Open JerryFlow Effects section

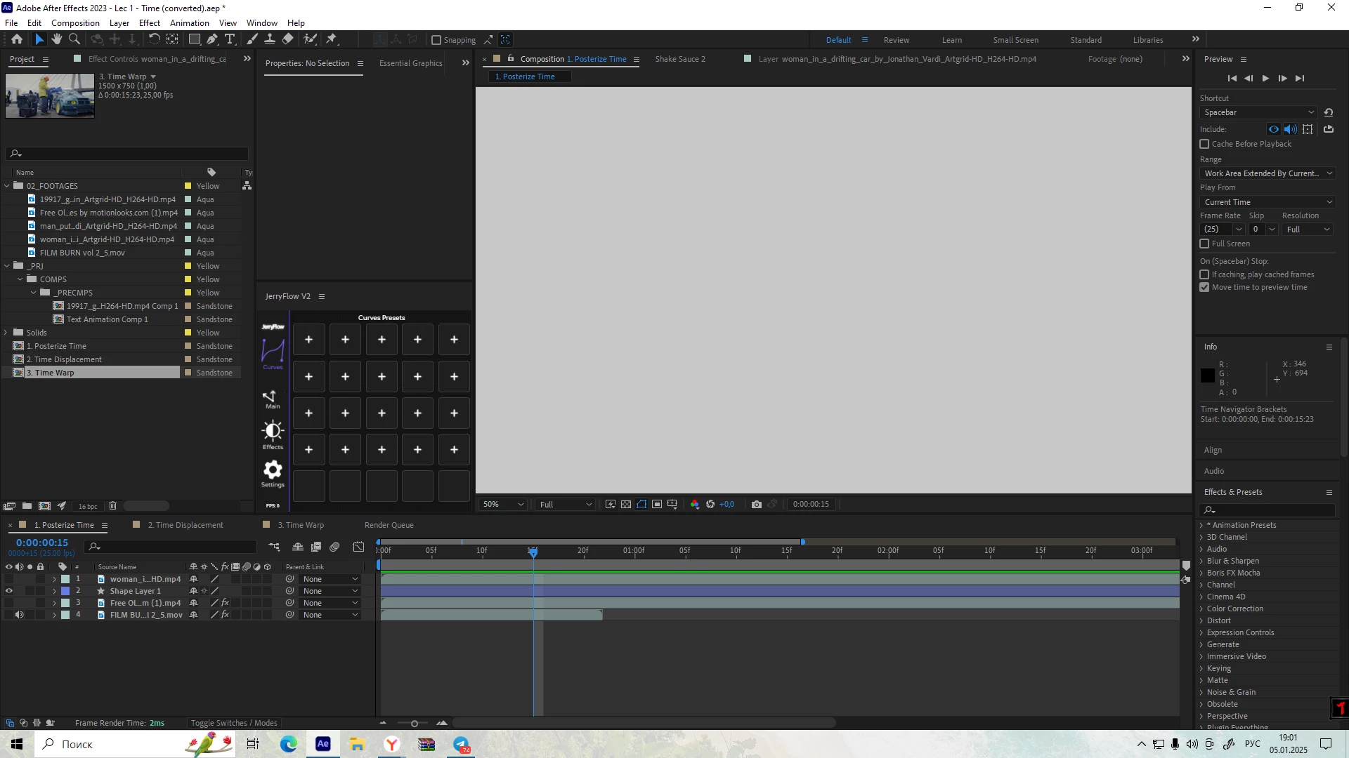(273, 434)
